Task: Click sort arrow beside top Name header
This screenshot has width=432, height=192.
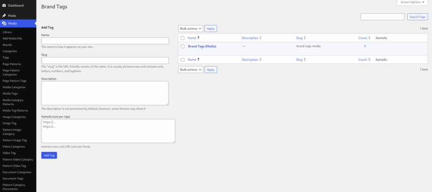Action: click(x=198, y=38)
